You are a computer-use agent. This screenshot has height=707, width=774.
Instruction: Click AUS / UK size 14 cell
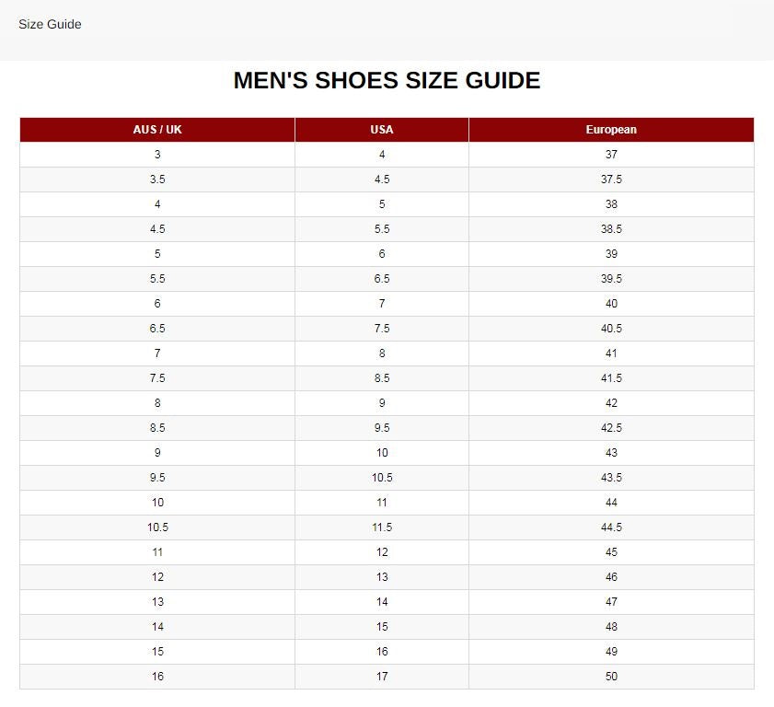(156, 626)
